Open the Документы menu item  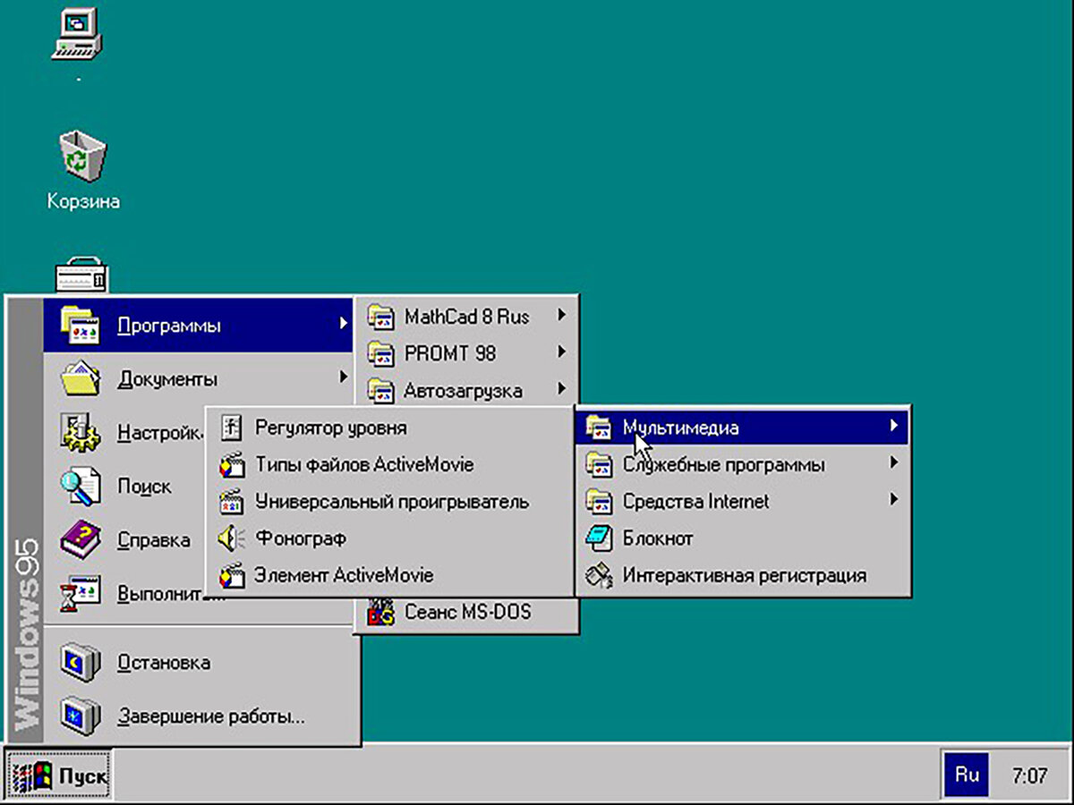pos(166,378)
